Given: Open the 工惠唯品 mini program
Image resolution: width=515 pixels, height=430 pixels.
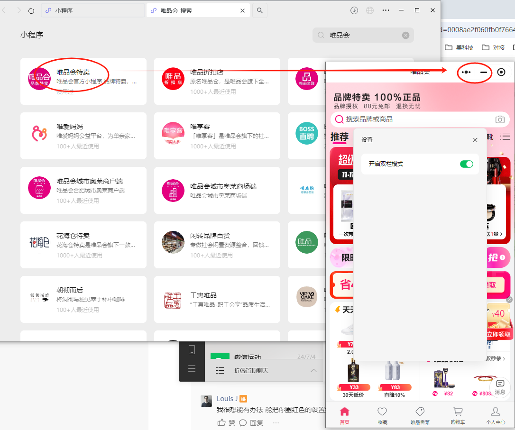Looking at the screenshot, I should point(217,299).
